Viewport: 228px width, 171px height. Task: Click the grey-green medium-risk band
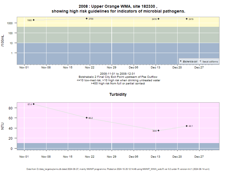tap(118, 35)
